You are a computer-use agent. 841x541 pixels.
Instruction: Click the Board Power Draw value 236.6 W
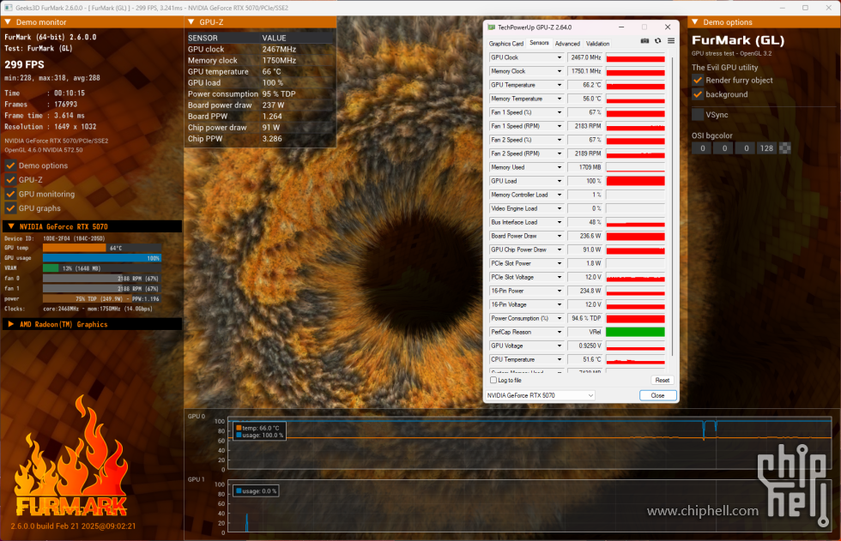point(585,237)
